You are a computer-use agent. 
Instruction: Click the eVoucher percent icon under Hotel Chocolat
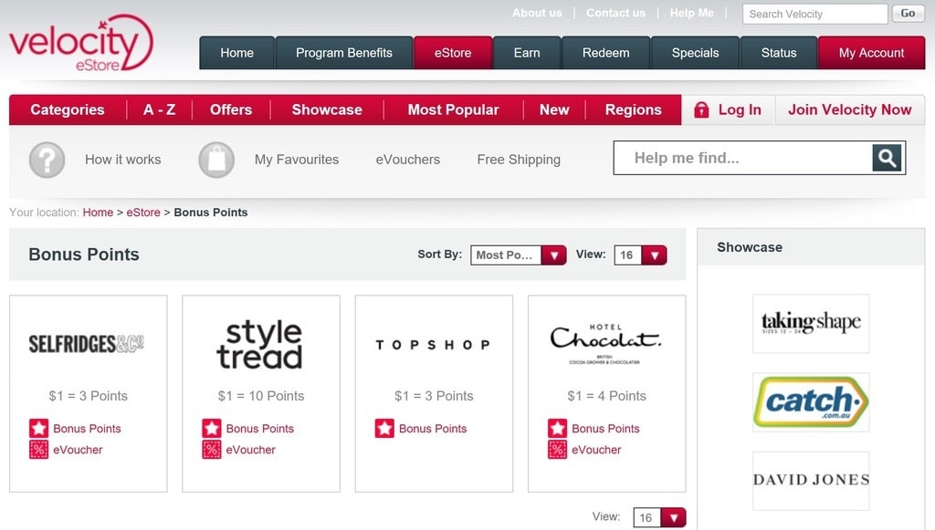click(558, 450)
